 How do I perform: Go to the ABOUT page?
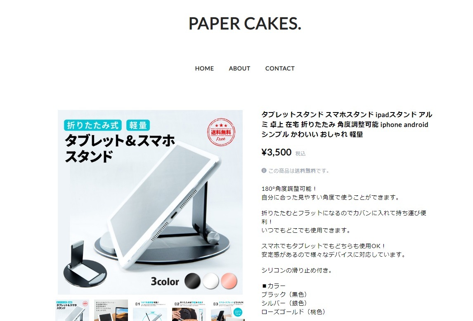pos(239,68)
